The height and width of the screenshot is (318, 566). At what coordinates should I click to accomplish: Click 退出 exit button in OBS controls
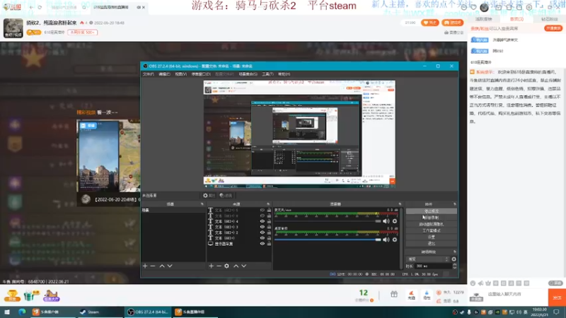[x=432, y=243]
